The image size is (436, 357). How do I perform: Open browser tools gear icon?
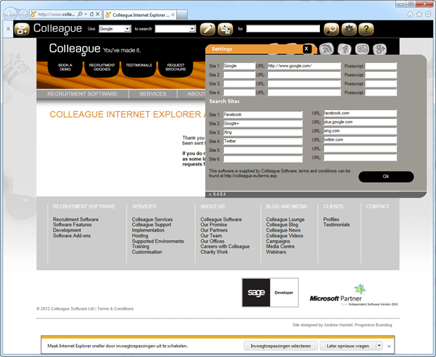coord(428,14)
